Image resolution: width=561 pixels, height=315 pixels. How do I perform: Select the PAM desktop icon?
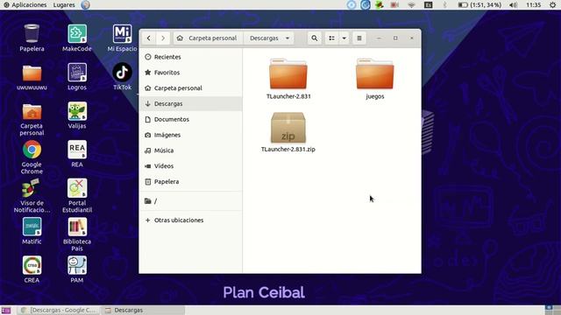(x=77, y=269)
